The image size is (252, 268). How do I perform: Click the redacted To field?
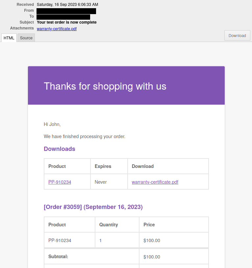63,16
